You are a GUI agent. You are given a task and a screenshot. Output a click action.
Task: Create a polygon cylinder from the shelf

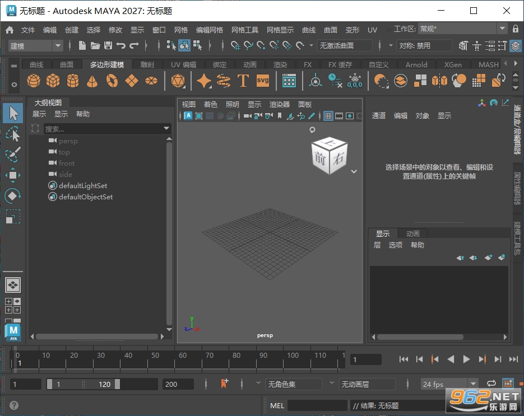pyautogui.click(x=72, y=81)
